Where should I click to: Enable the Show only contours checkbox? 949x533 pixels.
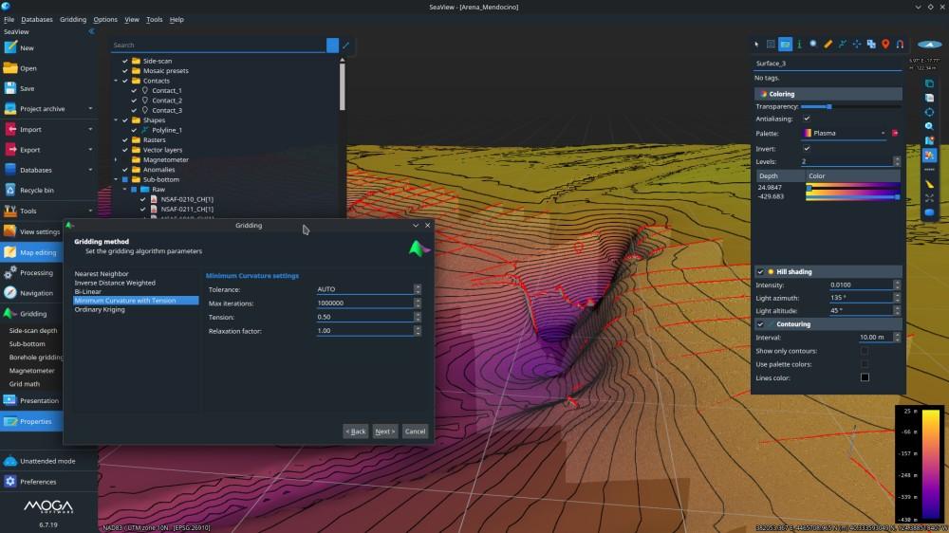[865, 351]
